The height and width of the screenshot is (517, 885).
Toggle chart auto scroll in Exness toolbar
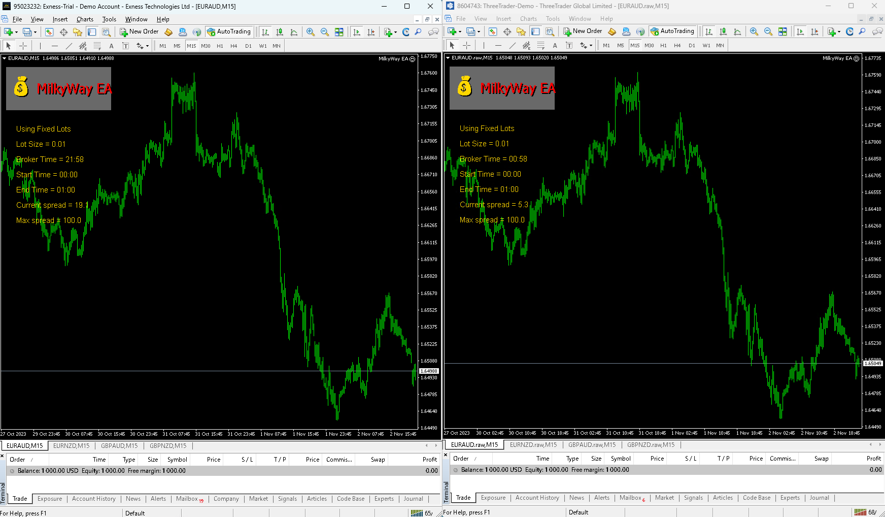coord(357,32)
